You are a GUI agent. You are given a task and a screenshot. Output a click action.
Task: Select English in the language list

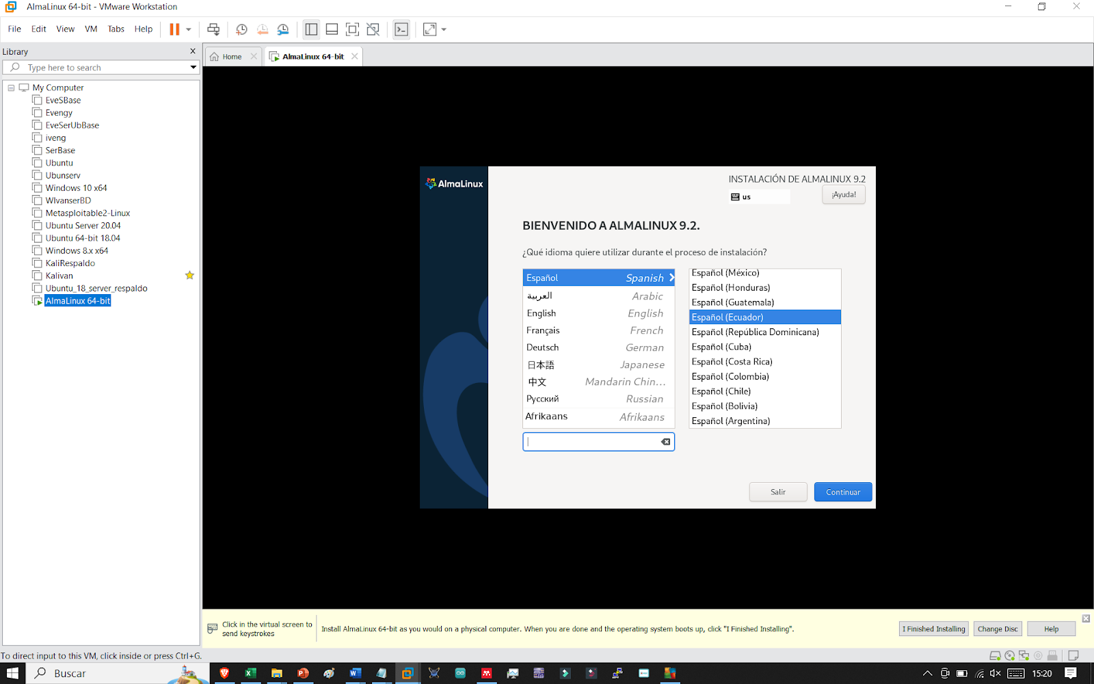click(x=598, y=313)
